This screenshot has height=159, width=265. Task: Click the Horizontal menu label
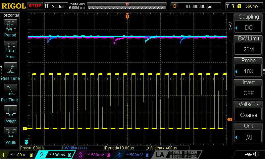point(10,15)
